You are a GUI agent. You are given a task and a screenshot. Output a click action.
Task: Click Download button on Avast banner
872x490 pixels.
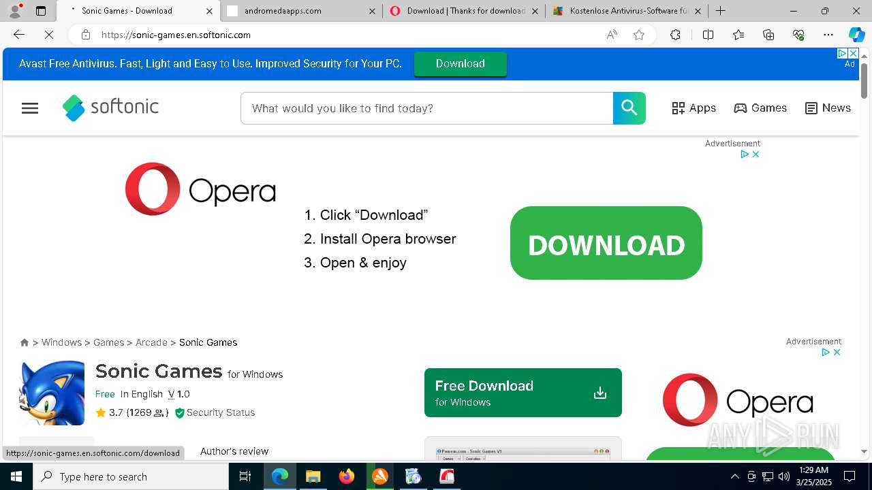click(x=461, y=64)
